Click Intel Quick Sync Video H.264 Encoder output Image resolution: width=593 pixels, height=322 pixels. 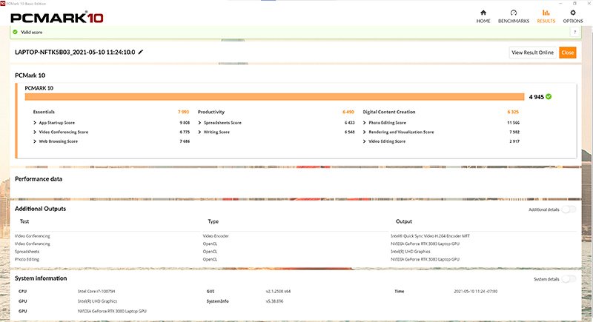click(431, 236)
